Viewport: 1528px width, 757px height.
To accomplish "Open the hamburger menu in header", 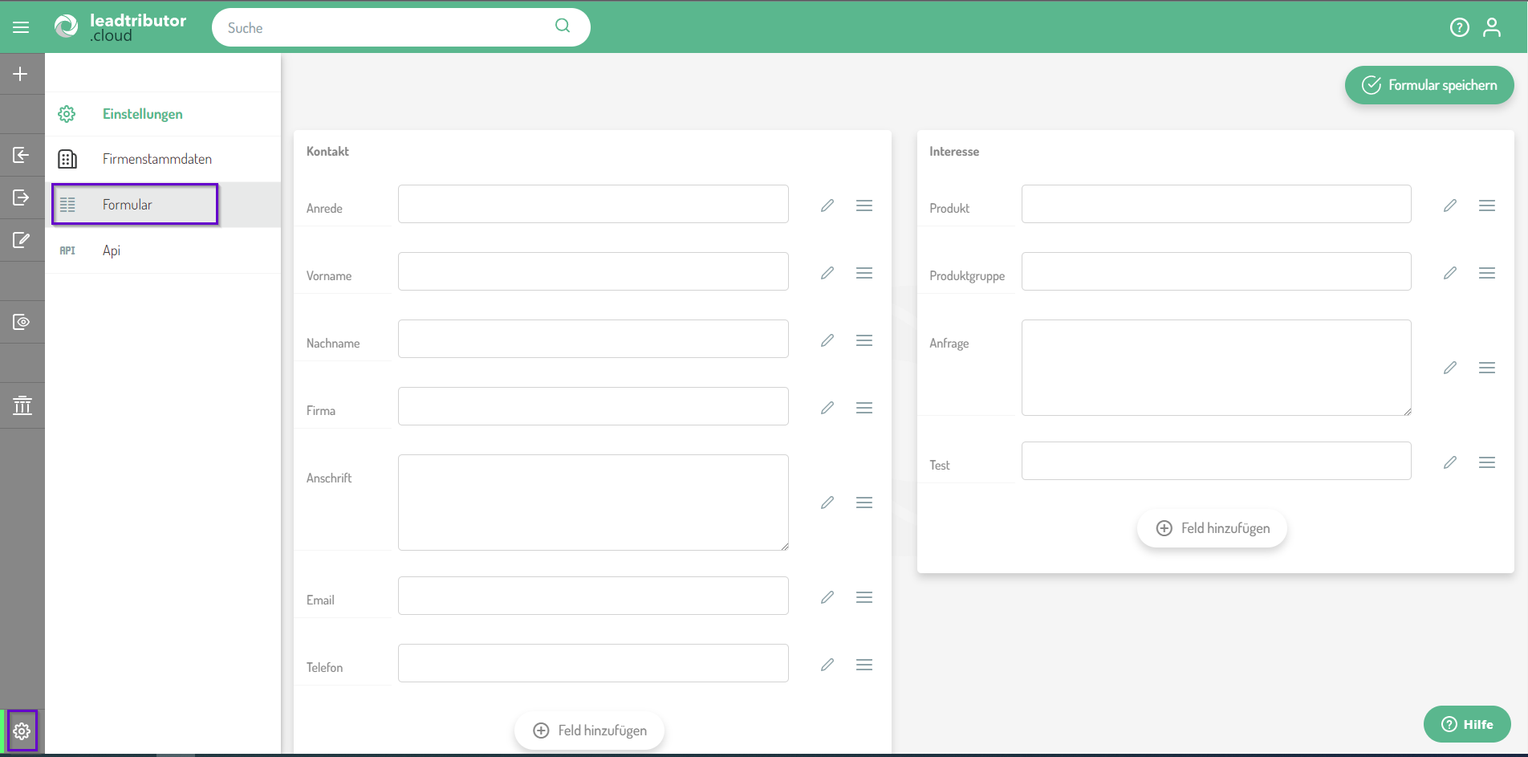I will (21, 27).
